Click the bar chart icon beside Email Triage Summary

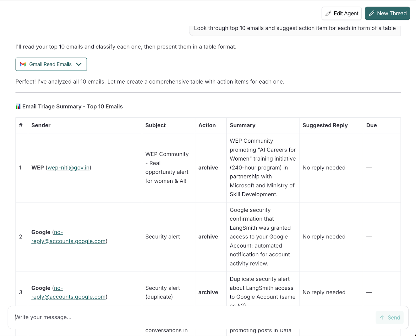18,106
